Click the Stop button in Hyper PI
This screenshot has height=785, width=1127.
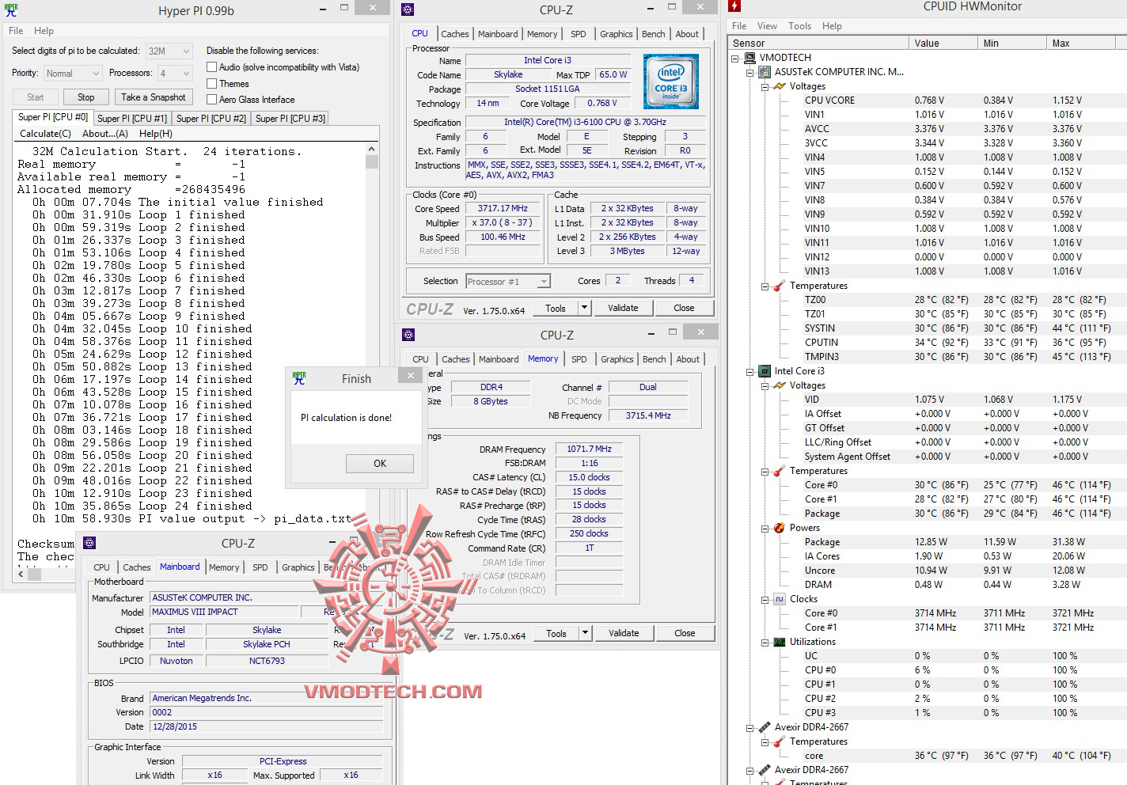pos(86,97)
